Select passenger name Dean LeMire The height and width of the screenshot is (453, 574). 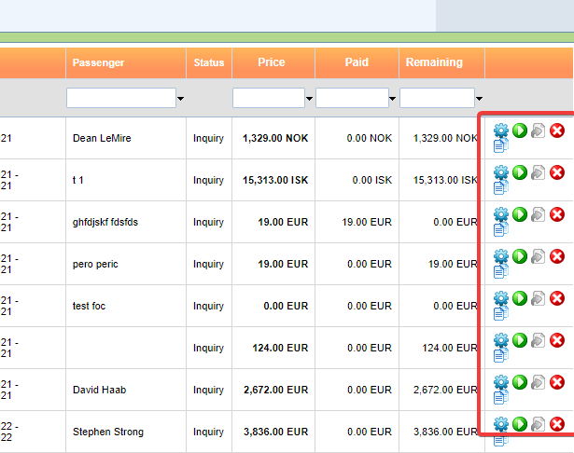[102, 138]
